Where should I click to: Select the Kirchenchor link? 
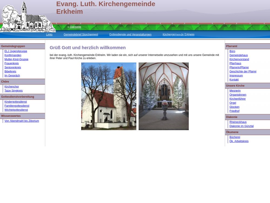(x=12, y=87)
